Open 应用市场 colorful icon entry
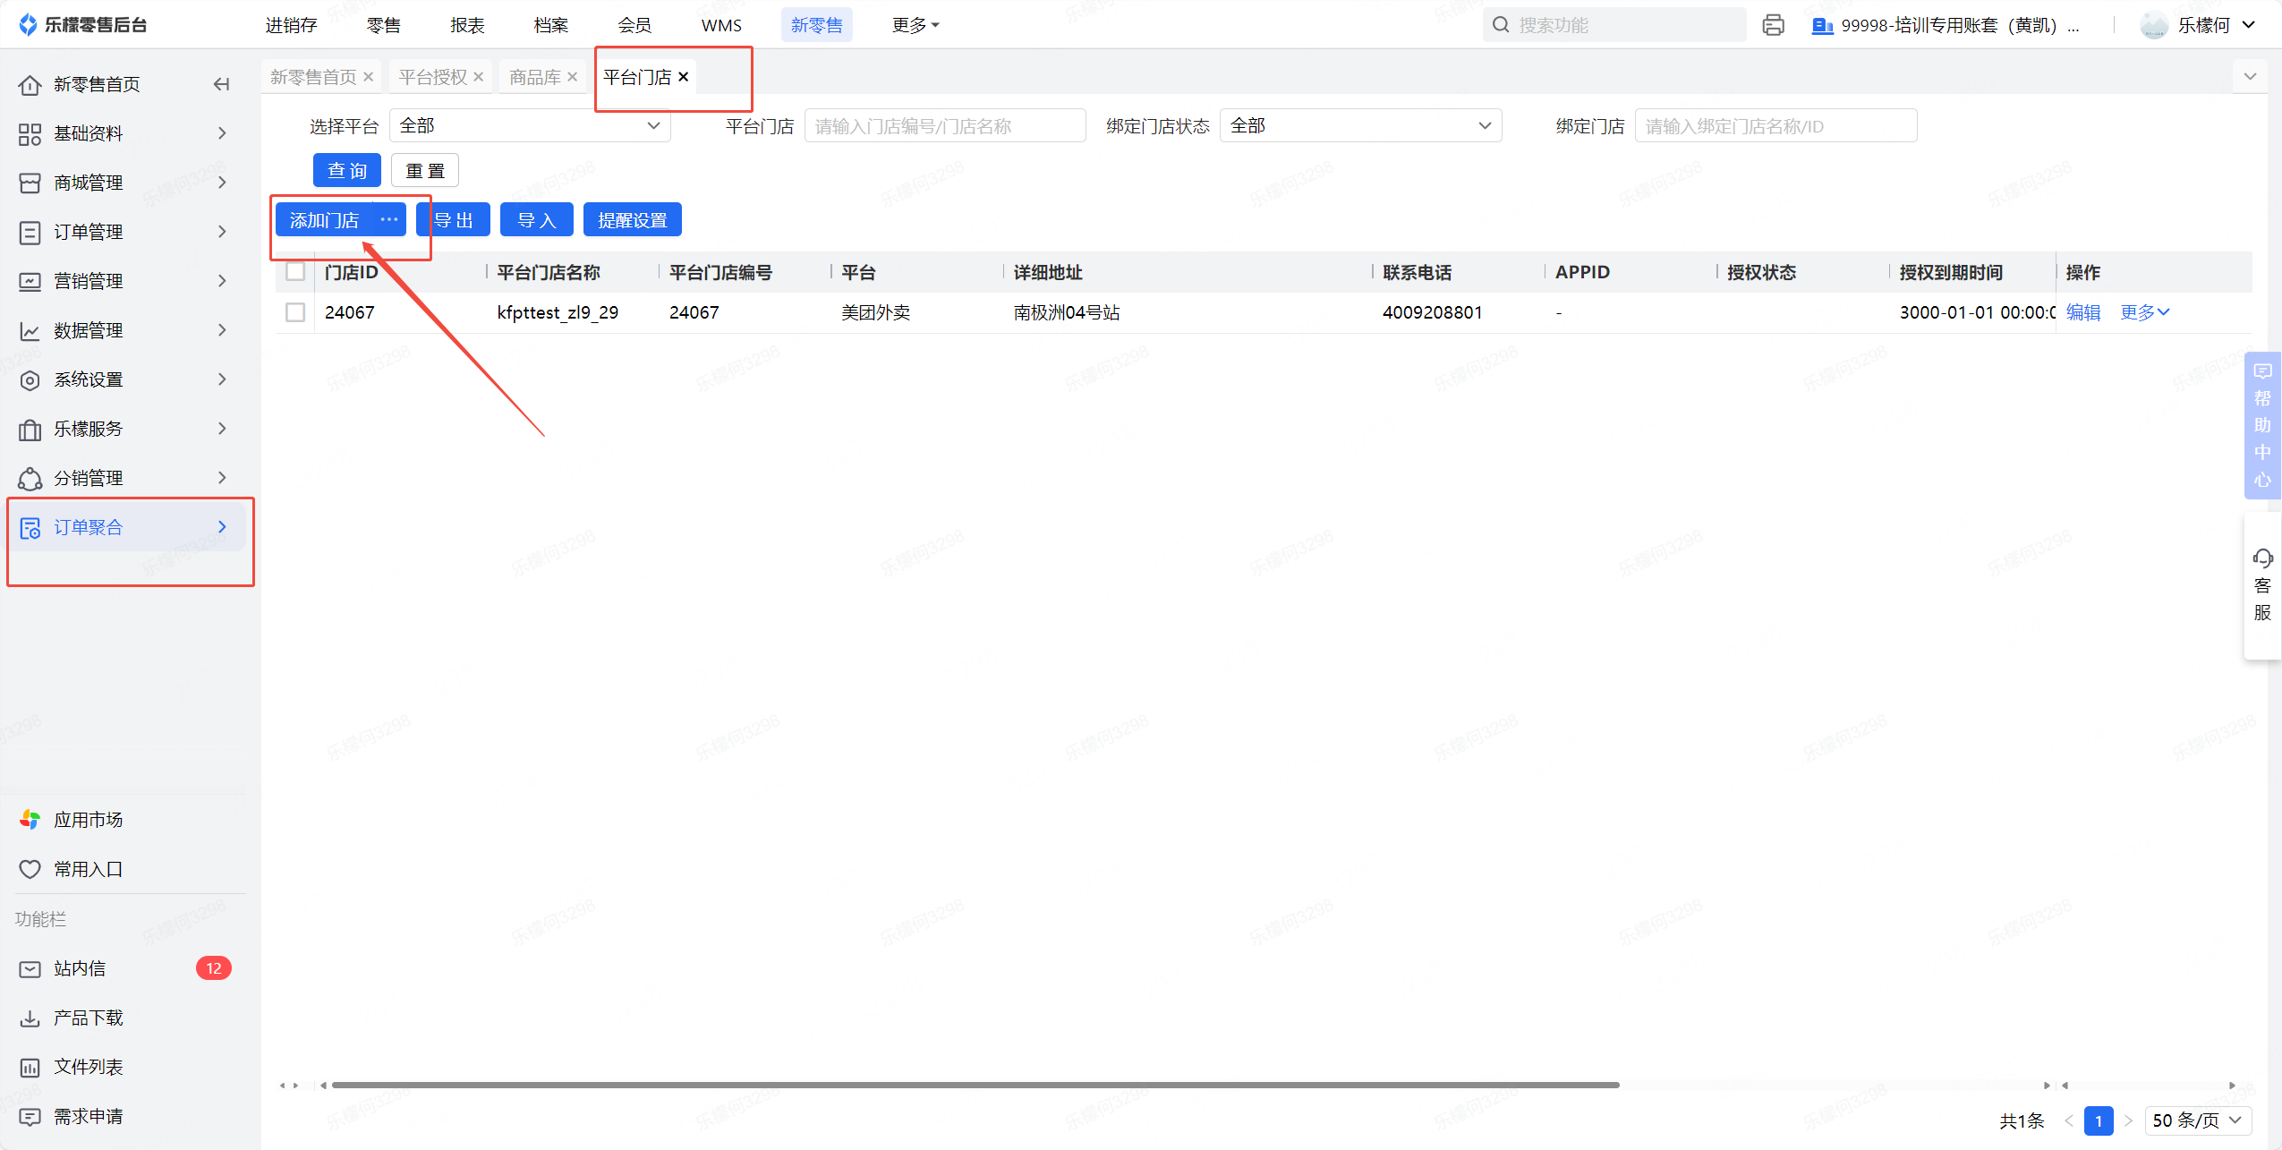The width and height of the screenshot is (2282, 1150). pos(30,819)
